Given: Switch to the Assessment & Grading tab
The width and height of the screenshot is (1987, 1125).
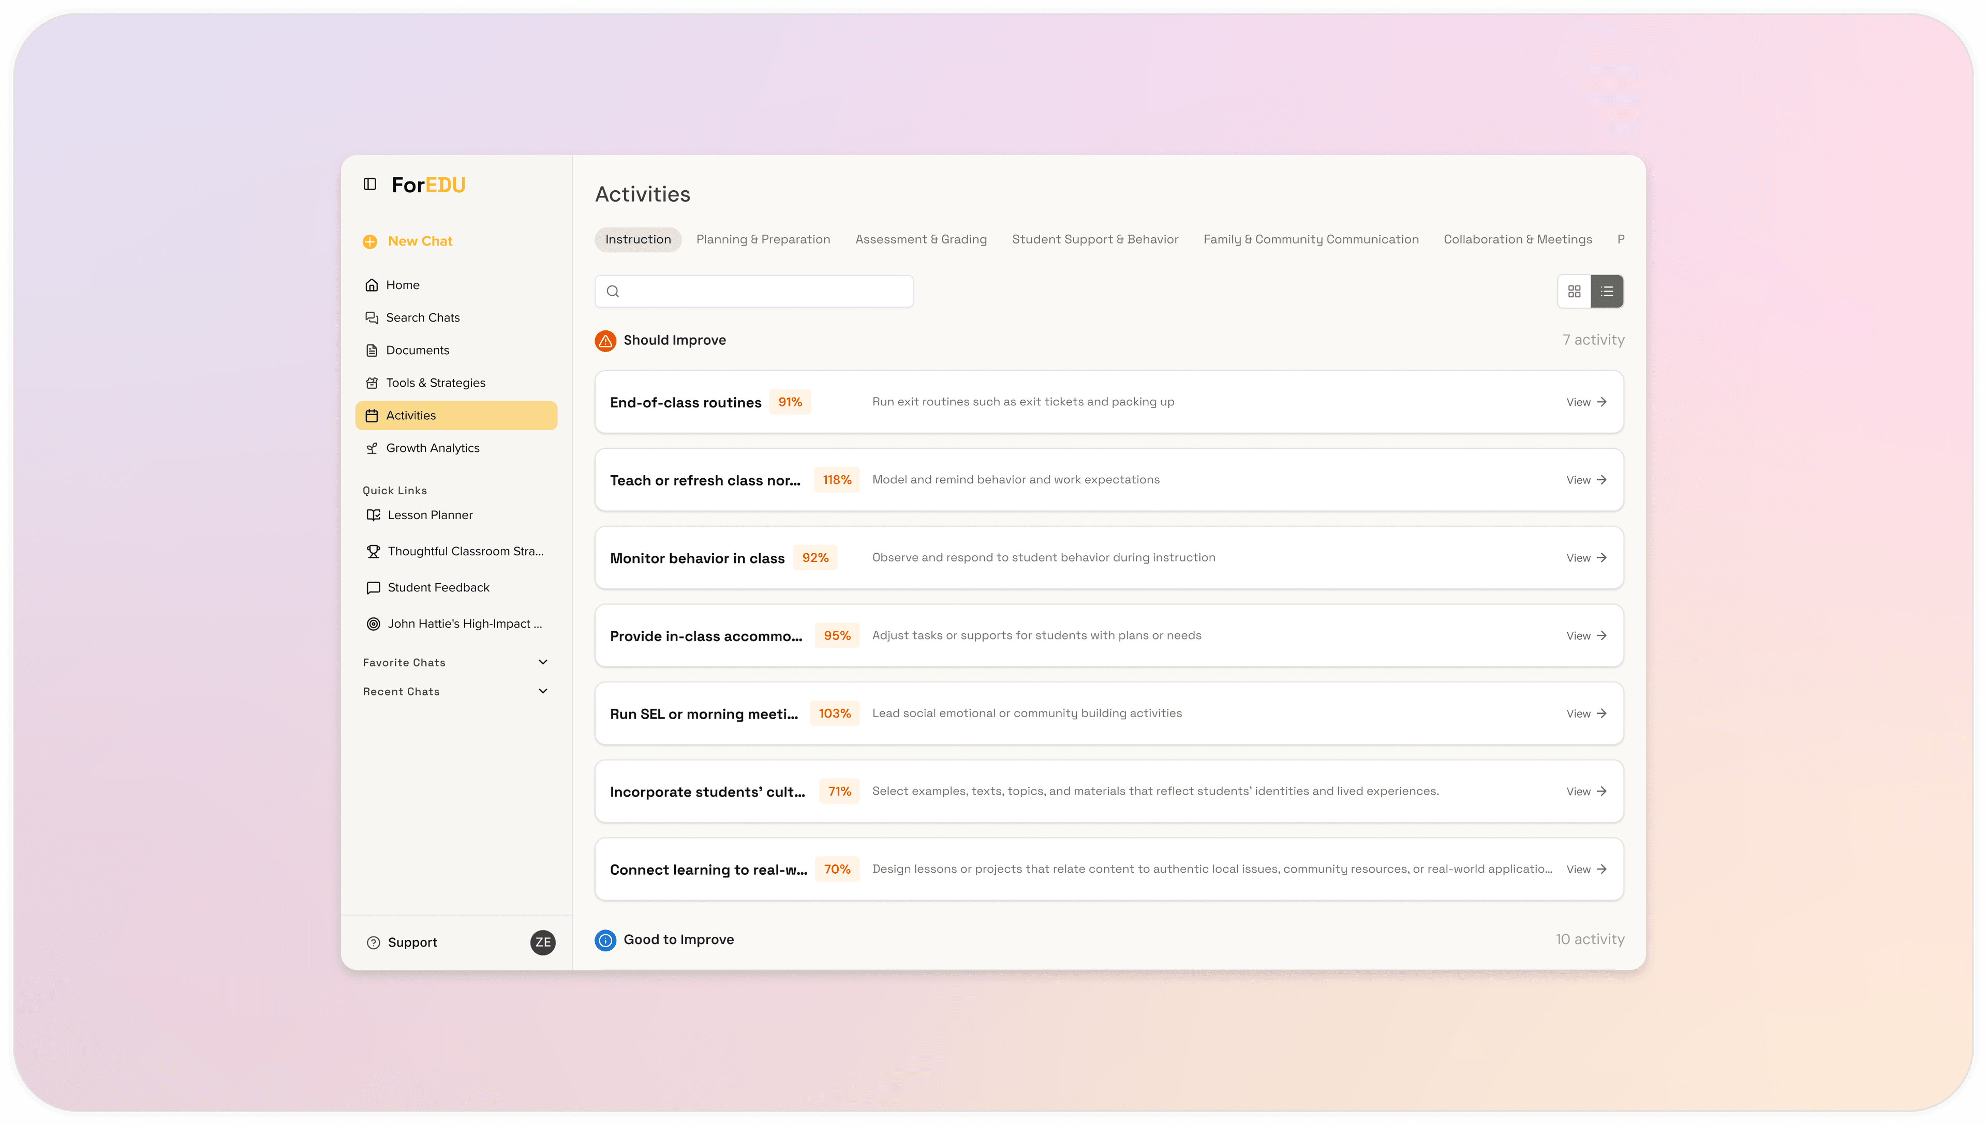Looking at the screenshot, I should pyautogui.click(x=920, y=239).
